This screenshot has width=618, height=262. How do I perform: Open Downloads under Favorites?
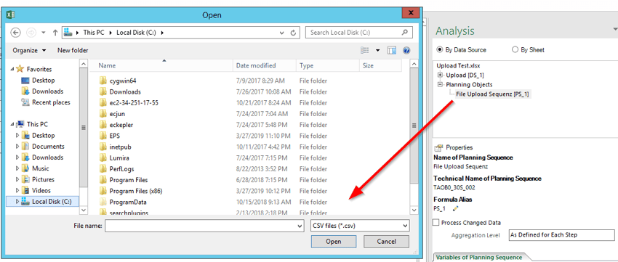coord(48,91)
